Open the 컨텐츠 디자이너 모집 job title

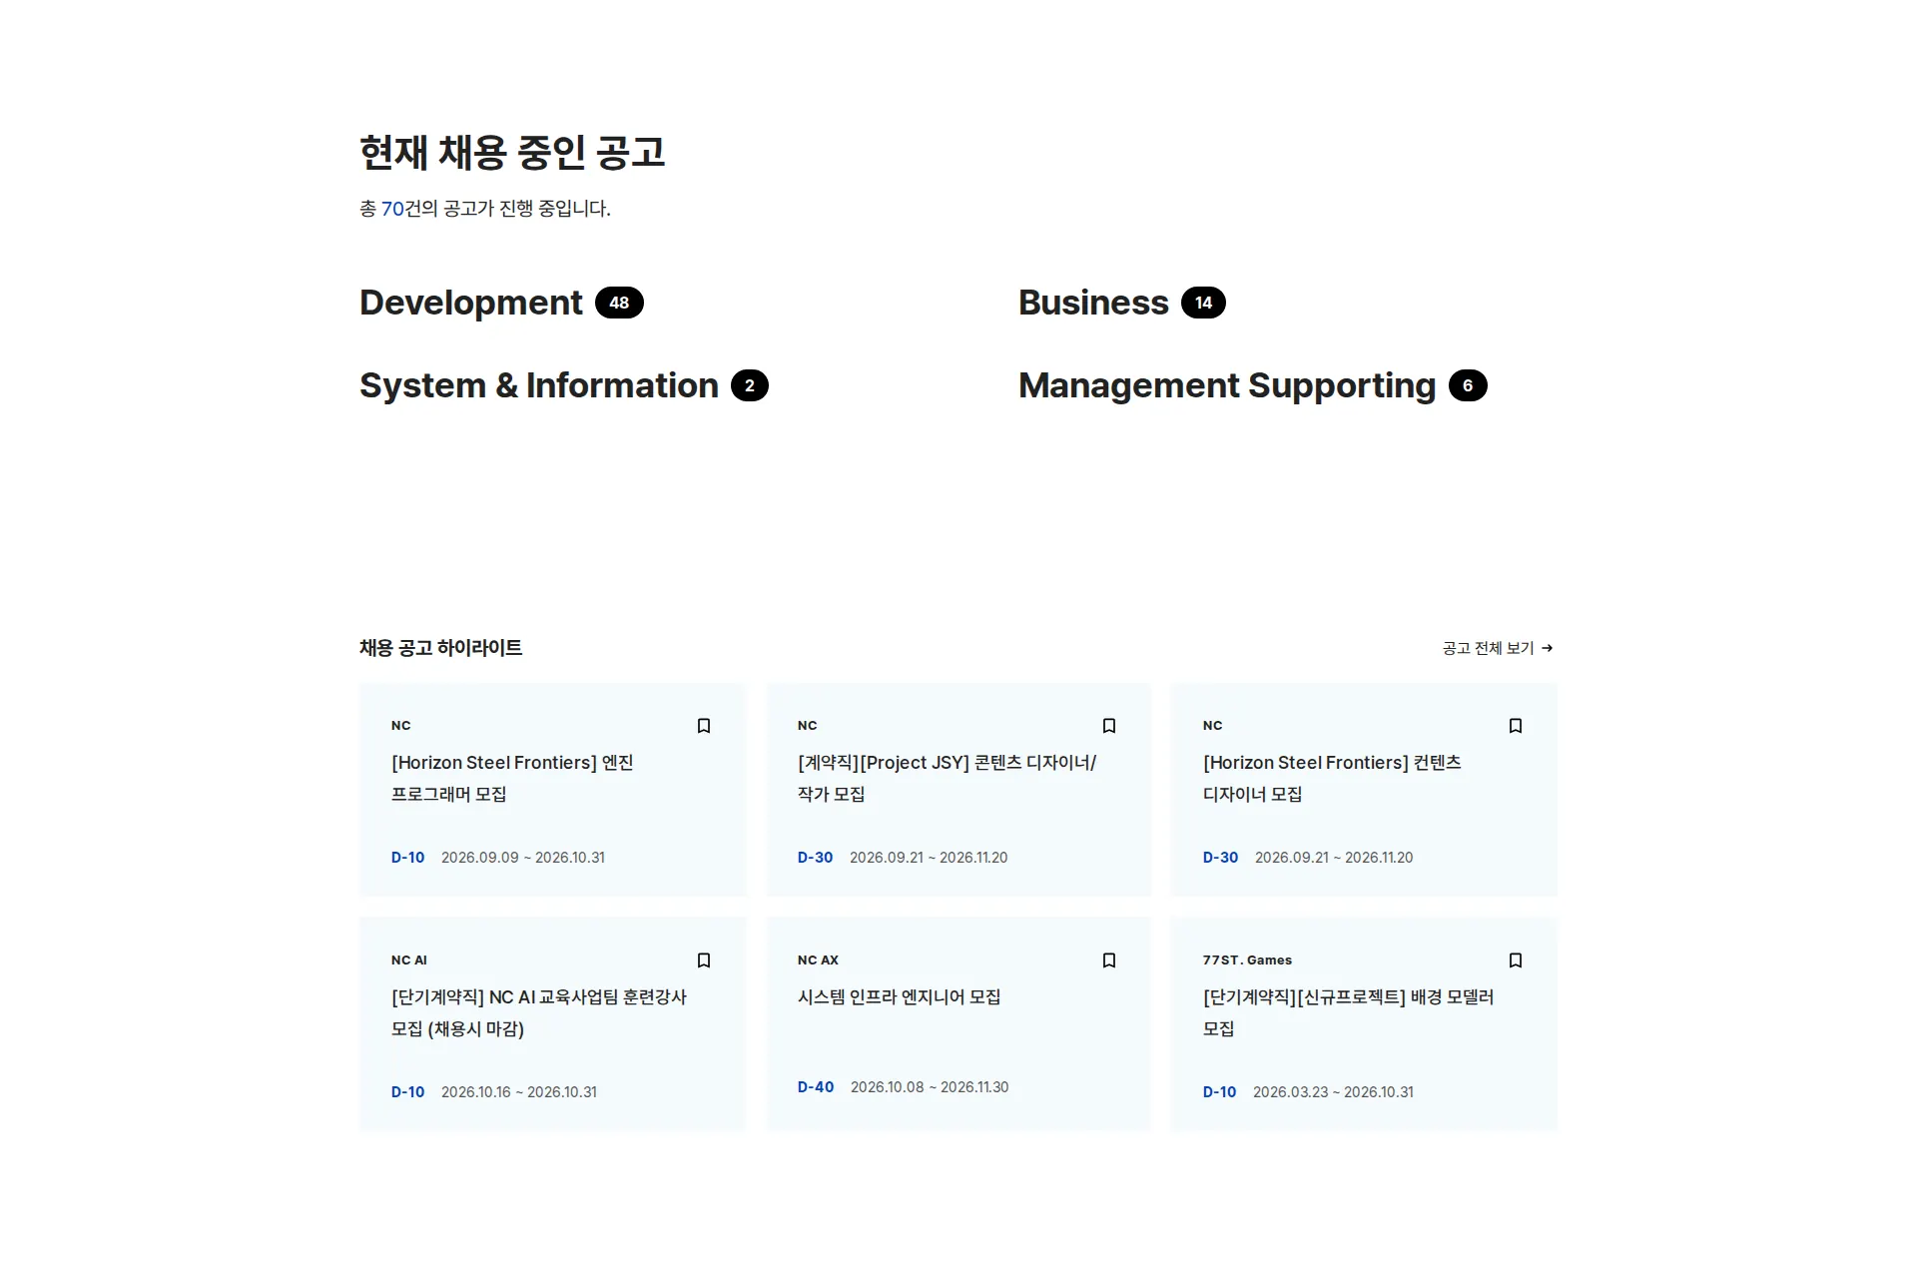1332,778
